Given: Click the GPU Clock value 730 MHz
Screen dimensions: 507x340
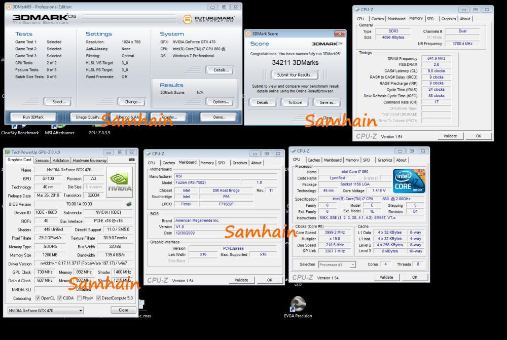Looking at the screenshot, I should [45, 272].
